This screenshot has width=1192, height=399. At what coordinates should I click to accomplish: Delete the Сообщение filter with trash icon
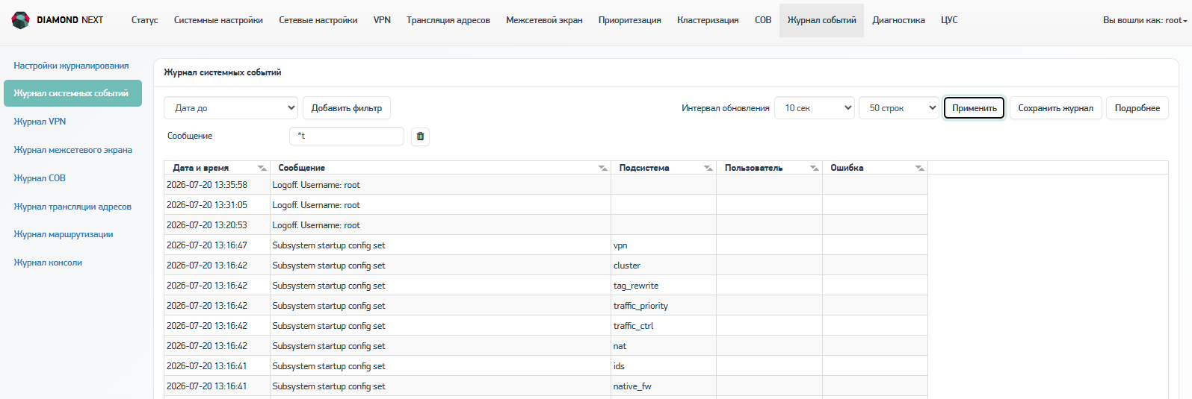[421, 136]
